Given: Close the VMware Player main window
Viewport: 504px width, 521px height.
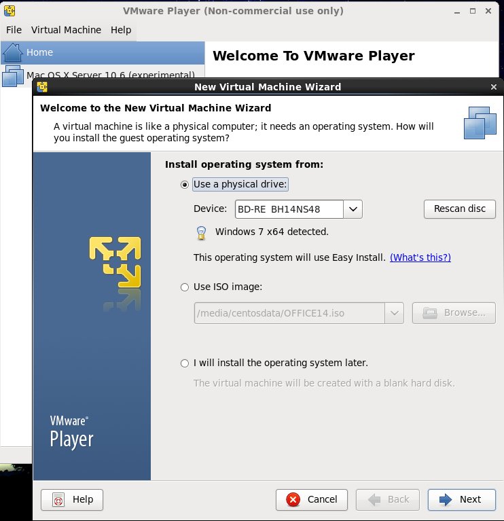Looking at the screenshot, I should pyautogui.click(x=488, y=11).
